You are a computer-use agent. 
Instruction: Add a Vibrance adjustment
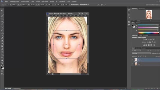(154, 39)
